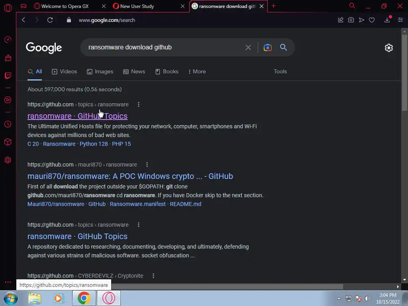Viewport: 408px width, 306px height.
Task: Open media player from taskbar
Action: tap(59, 298)
